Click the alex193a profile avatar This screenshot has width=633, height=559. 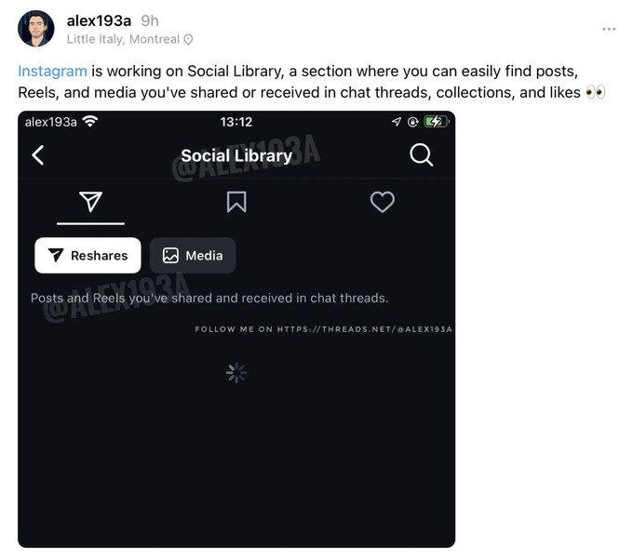(35, 29)
